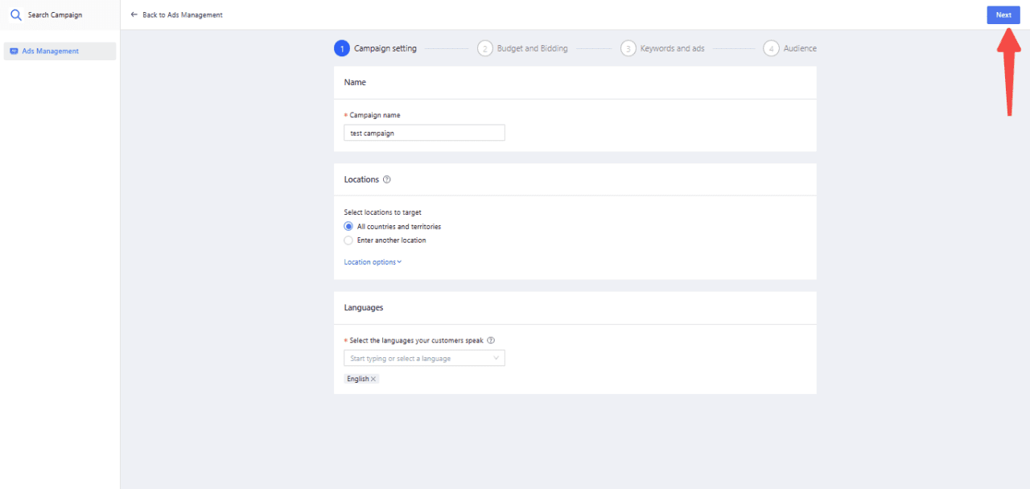Go to Budget and Bidding step
This screenshot has height=489, width=1030.
(522, 48)
